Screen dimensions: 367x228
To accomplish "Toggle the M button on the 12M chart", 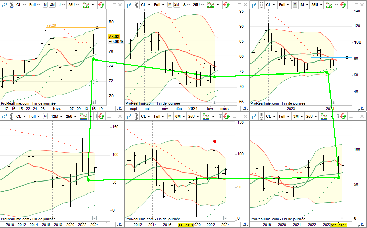I will pos(45,116).
